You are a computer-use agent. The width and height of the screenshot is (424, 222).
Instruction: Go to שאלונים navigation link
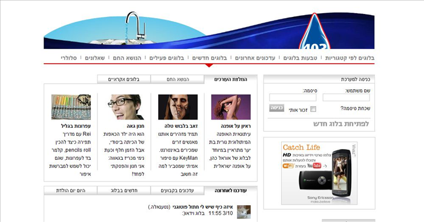(x=95, y=58)
